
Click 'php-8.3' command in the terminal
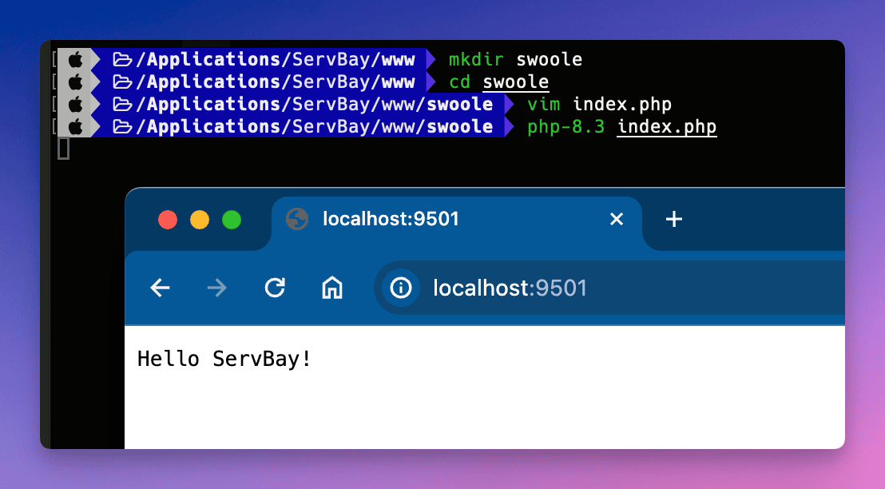click(566, 127)
